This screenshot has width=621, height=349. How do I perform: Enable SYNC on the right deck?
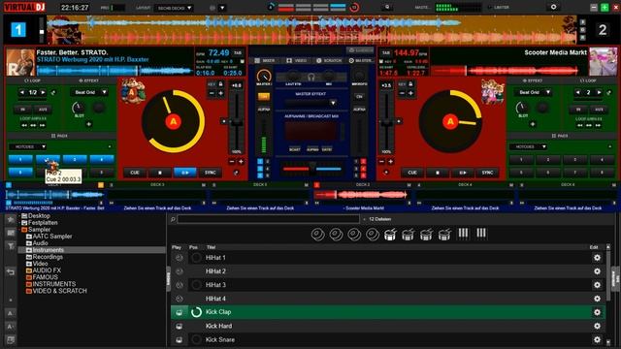pyautogui.click(x=487, y=173)
